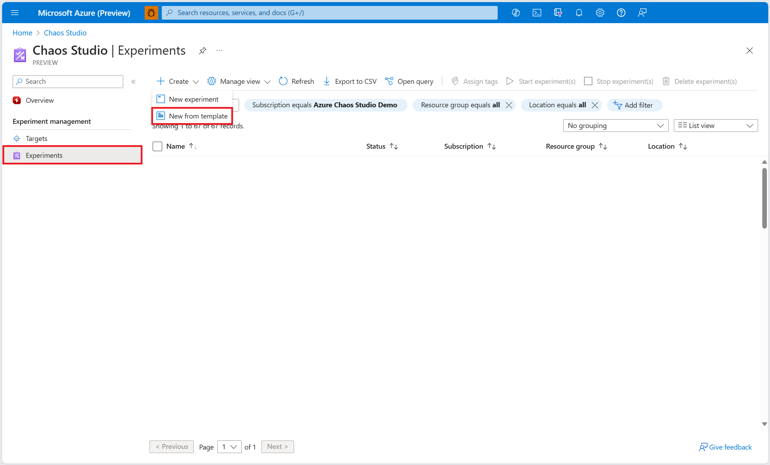The width and height of the screenshot is (770, 465).
Task: Refresh the experiments list
Action: click(x=296, y=81)
